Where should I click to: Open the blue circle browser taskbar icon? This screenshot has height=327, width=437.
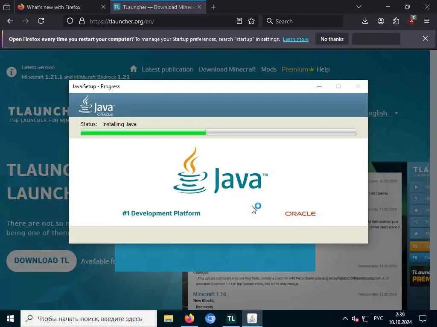(x=210, y=318)
